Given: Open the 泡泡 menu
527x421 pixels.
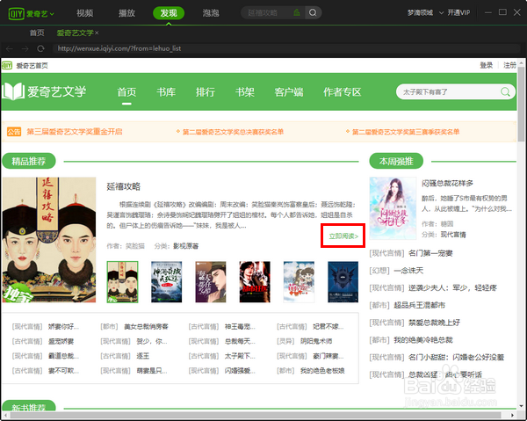Looking at the screenshot, I should [211, 13].
